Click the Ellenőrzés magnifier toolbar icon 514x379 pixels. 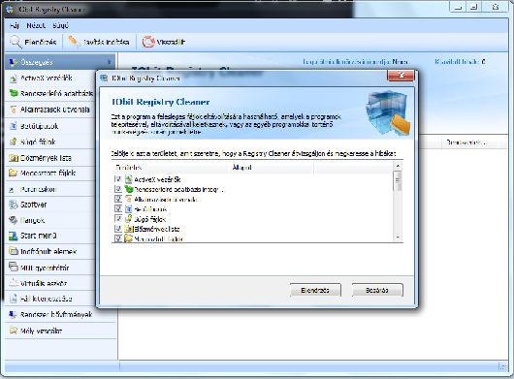(16, 42)
